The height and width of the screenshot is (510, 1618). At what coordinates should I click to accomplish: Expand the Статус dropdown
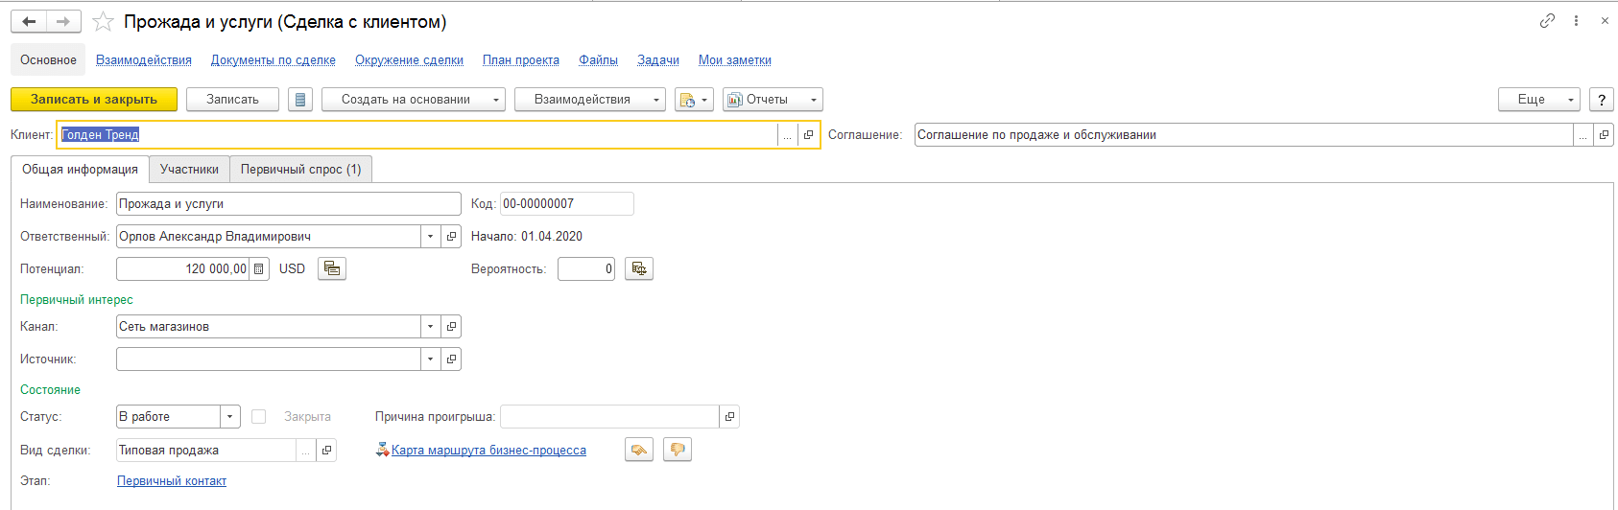click(x=229, y=417)
